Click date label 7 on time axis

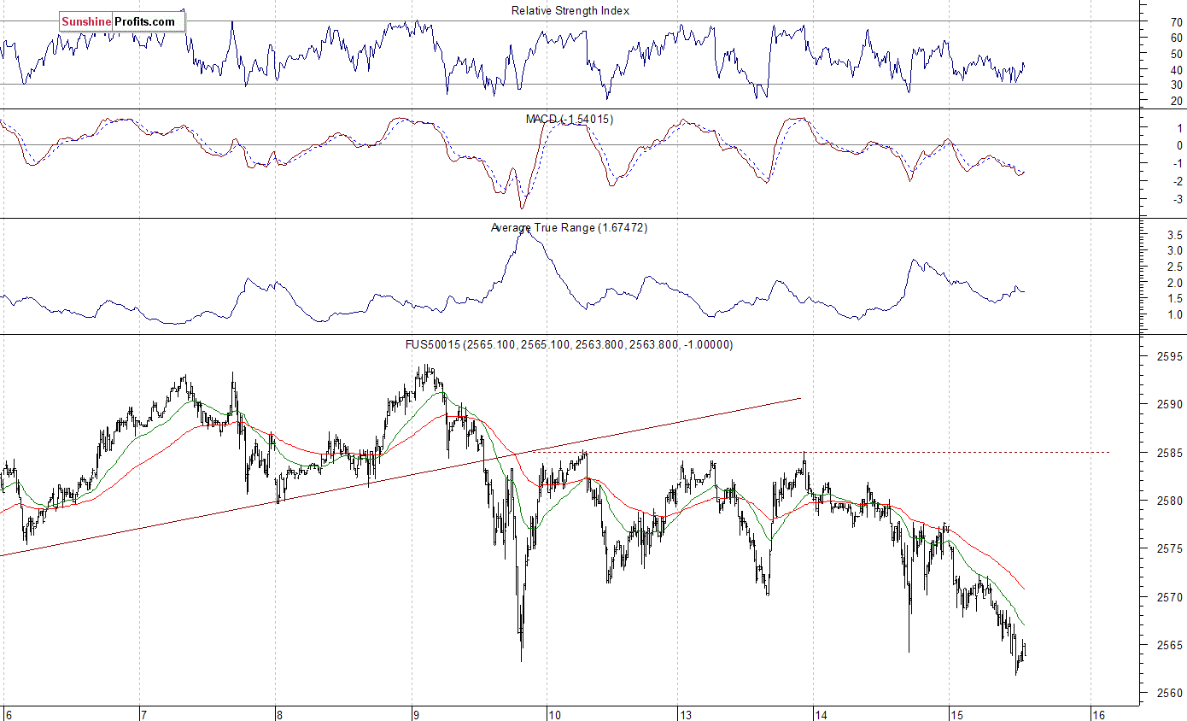(143, 714)
